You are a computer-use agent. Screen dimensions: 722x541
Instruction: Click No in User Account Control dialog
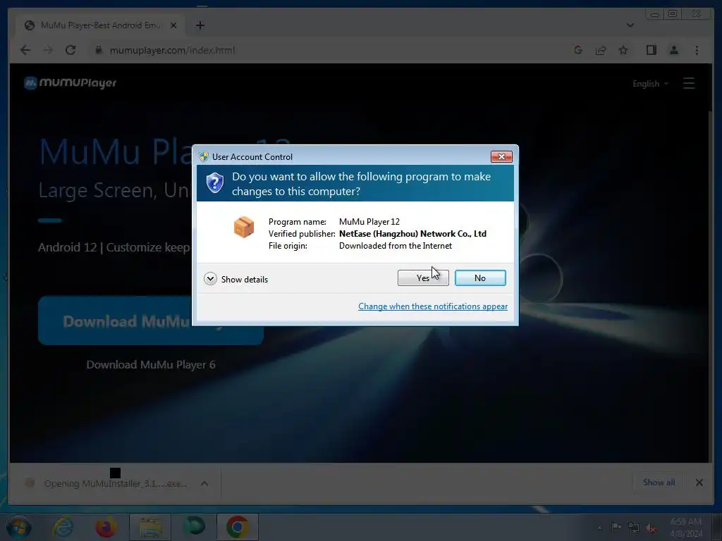pos(479,278)
